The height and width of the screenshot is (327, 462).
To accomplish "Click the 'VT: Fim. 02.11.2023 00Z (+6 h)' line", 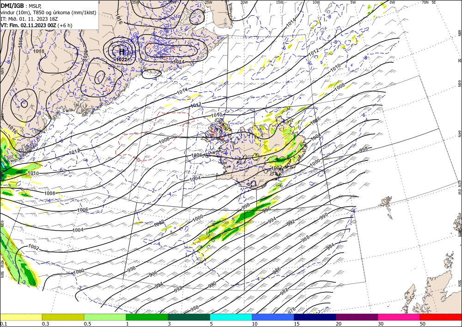I will [36, 25].
